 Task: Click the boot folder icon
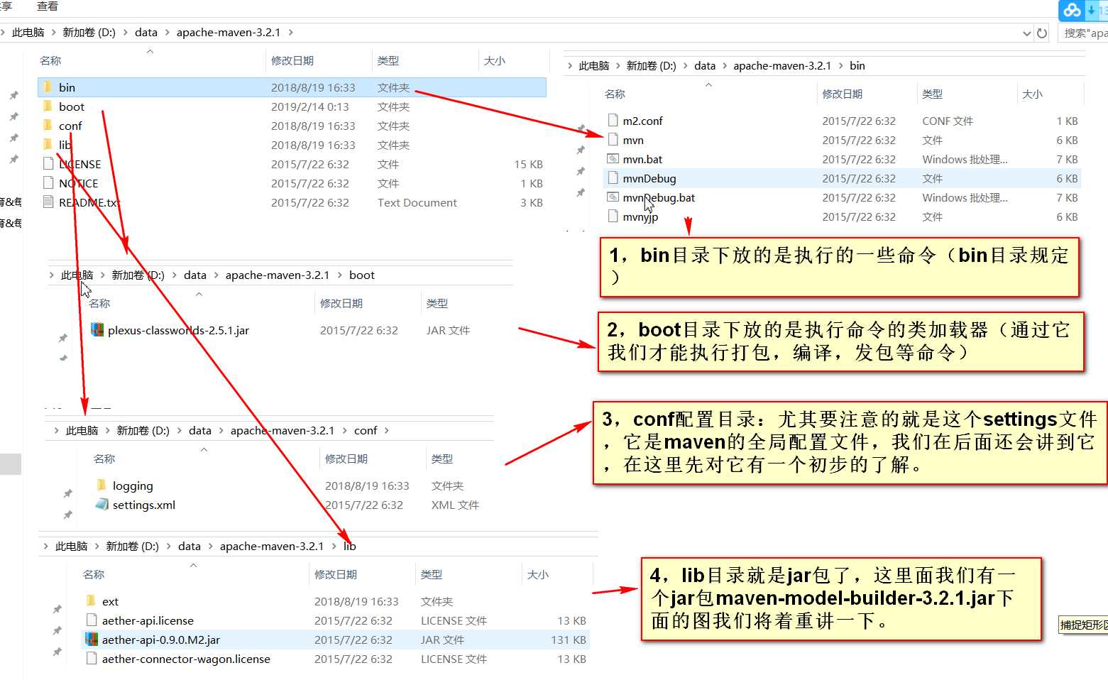click(48, 106)
